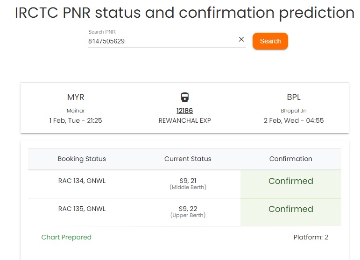Select the RAC 134, GNWL booking row
Image resolution: width=360 pixels, height=260 pixels.
click(x=82, y=181)
